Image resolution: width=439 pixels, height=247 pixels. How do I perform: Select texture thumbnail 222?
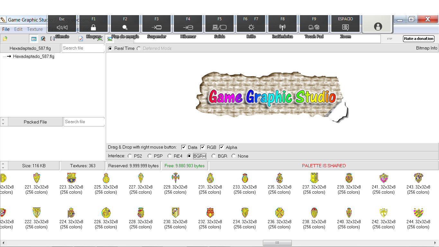pyautogui.click(x=37, y=213)
